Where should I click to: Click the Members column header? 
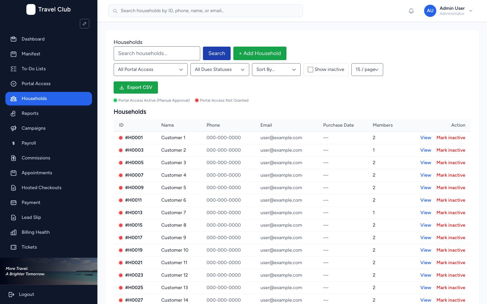(382, 125)
